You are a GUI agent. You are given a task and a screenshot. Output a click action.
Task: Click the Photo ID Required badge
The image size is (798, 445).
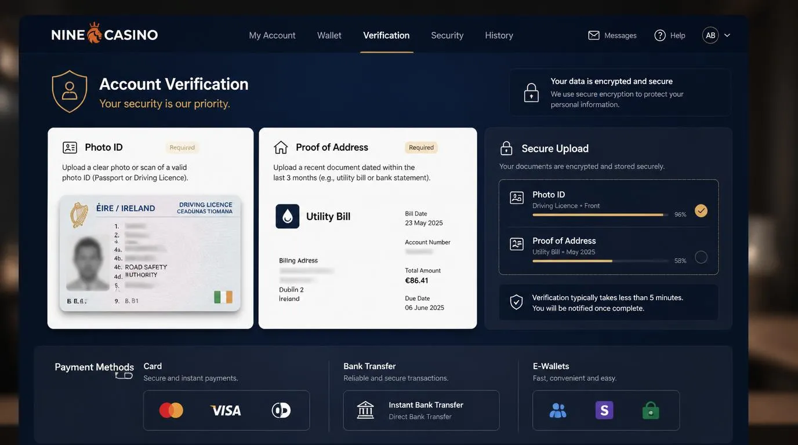(182, 148)
